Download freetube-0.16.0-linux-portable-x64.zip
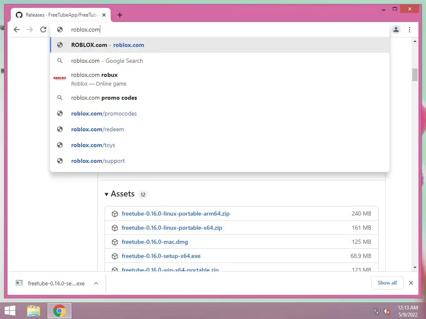The image size is (426, 319). pos(172,228)
